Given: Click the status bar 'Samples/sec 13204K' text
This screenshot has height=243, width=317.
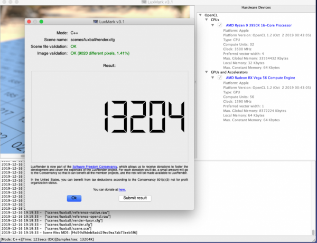Looking at the screenshot, I should coord(75,239).
